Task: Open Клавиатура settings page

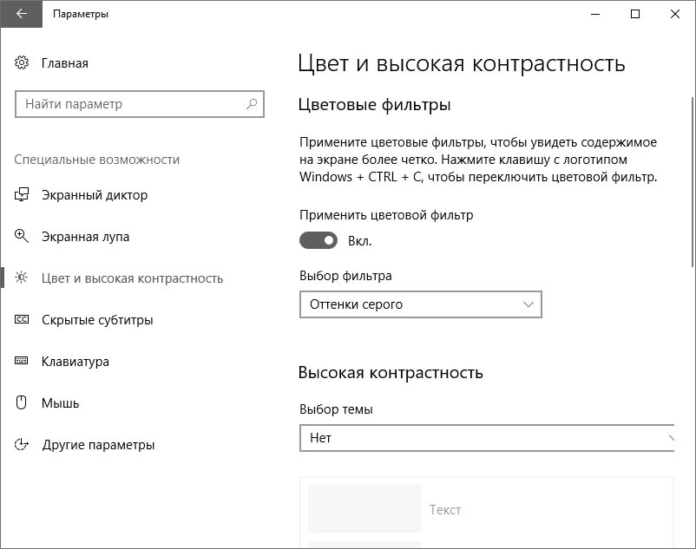Action: (x=75, y=362)
